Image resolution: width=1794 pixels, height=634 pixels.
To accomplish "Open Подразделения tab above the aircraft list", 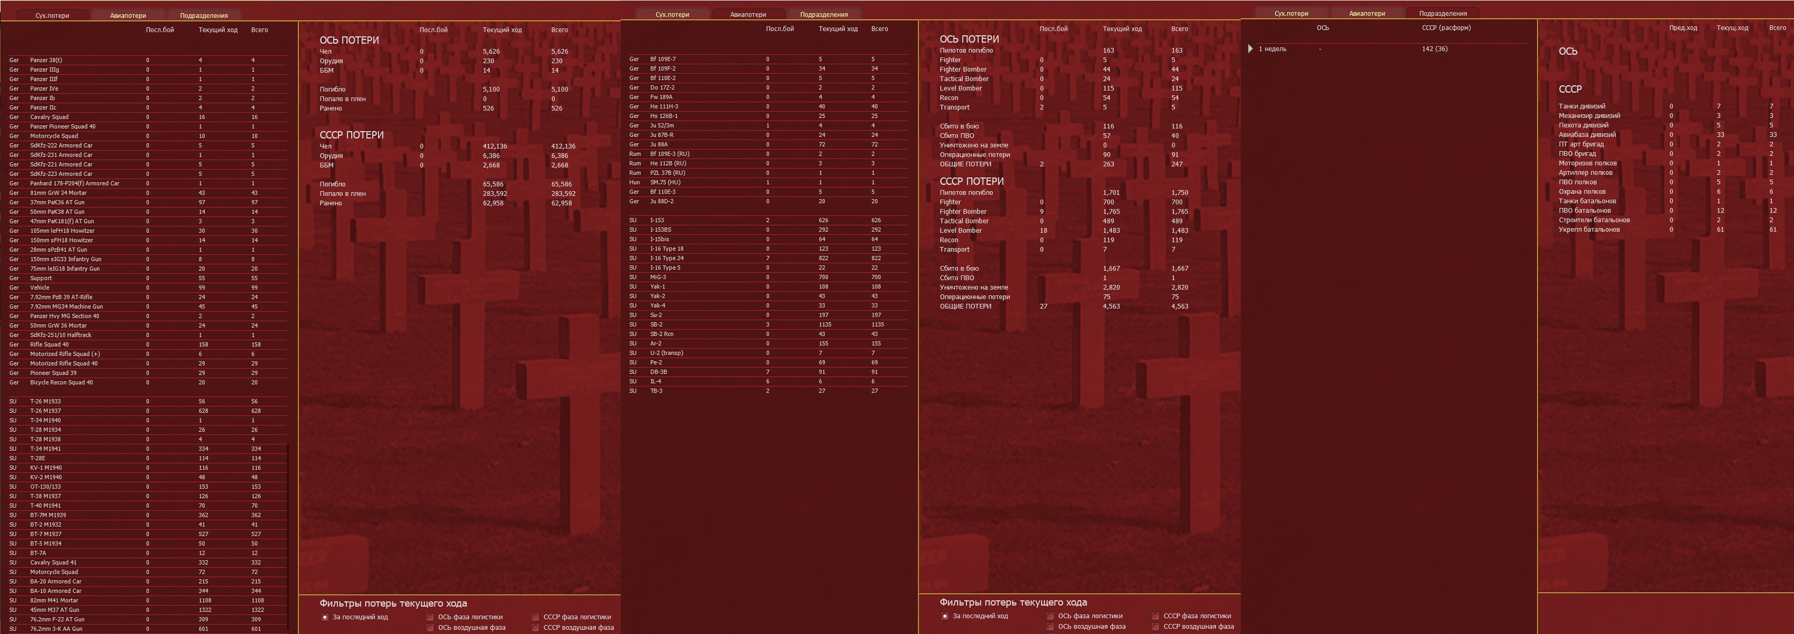I will pyautogui.click(x=823, y=15).
